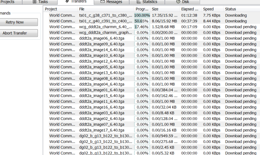Click the pie icon on the Disk tab
The height and width of the screenshot is (155, 260).
(178, 2)
